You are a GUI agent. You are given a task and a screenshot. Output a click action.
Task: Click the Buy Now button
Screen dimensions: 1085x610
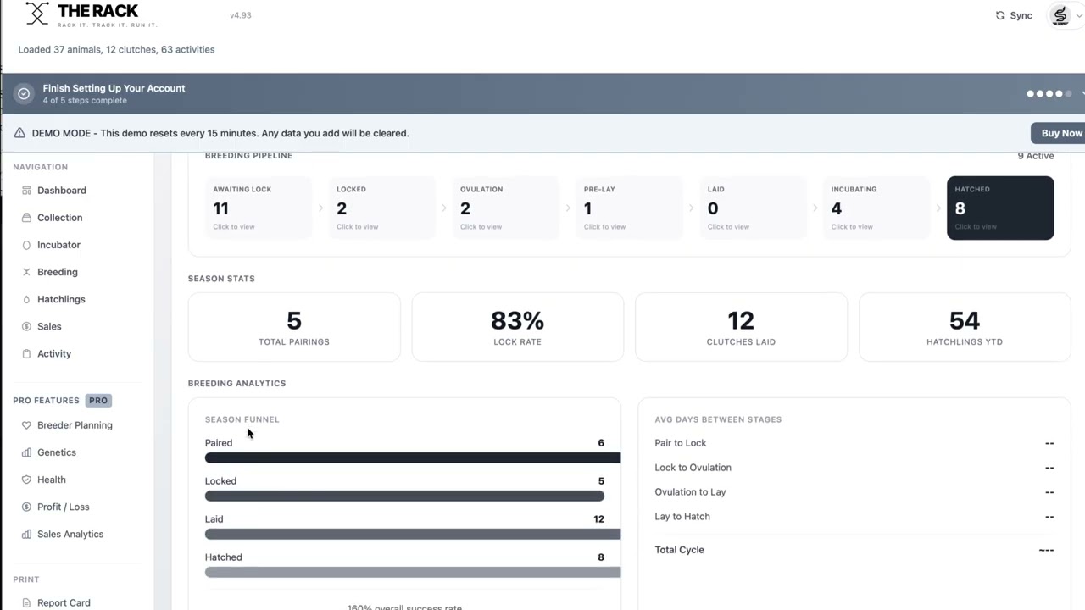[1060, 133]
